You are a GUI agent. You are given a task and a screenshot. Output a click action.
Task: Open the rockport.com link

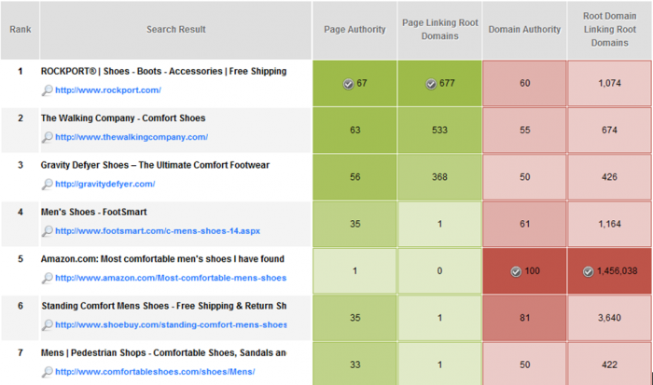tap(108, 89)
